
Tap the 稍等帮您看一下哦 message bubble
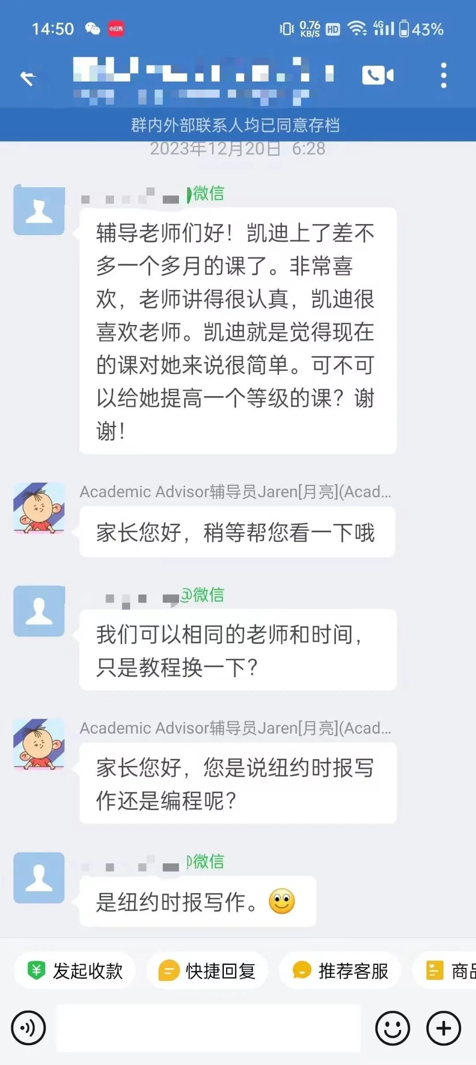tap(237, 532)
